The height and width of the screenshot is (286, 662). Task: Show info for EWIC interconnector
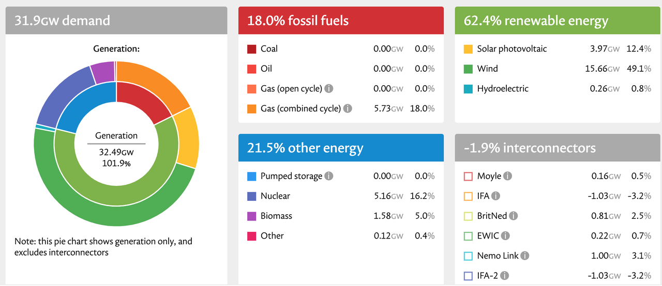tap(505, 236)
